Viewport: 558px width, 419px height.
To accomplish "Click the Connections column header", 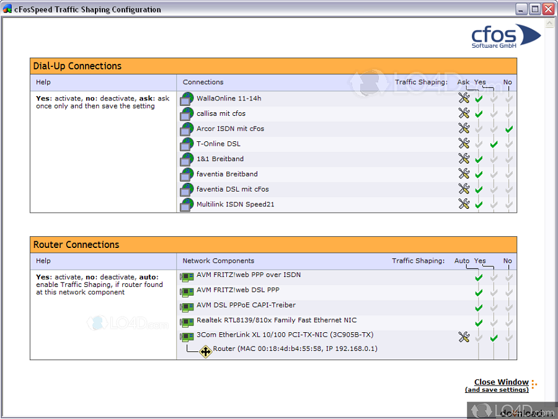I will coord(203,82).
